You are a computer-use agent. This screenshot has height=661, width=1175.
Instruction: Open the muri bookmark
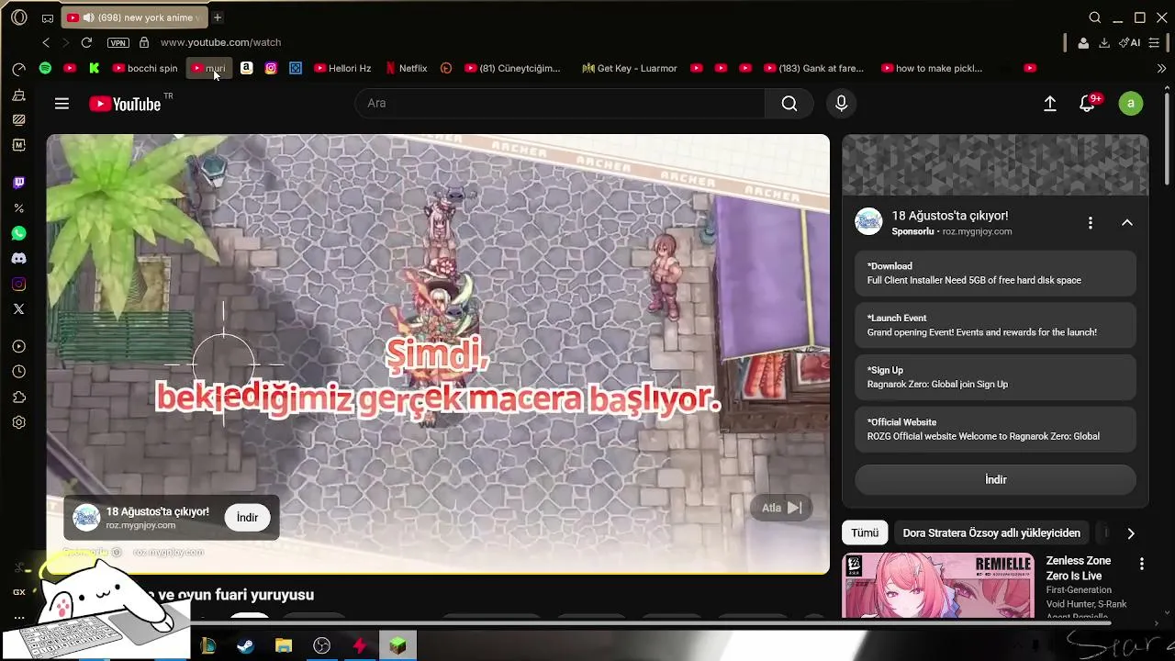208,68
